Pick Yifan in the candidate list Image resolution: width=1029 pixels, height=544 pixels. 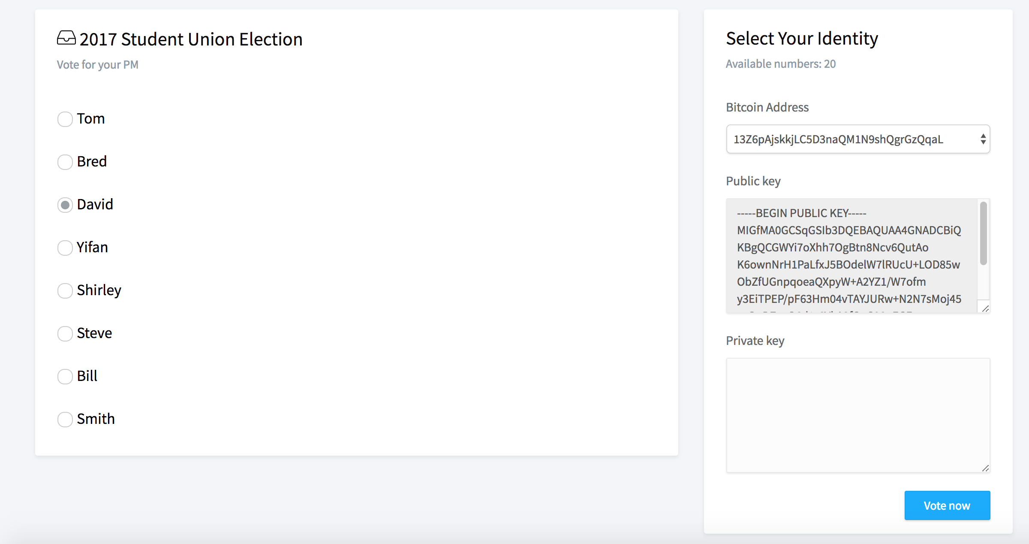(x=65, y=248)
